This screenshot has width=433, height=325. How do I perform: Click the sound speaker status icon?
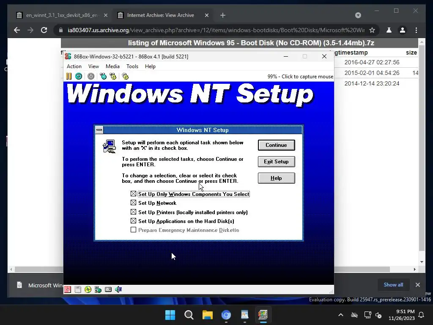pyautogui.click(x=118, y=289)
